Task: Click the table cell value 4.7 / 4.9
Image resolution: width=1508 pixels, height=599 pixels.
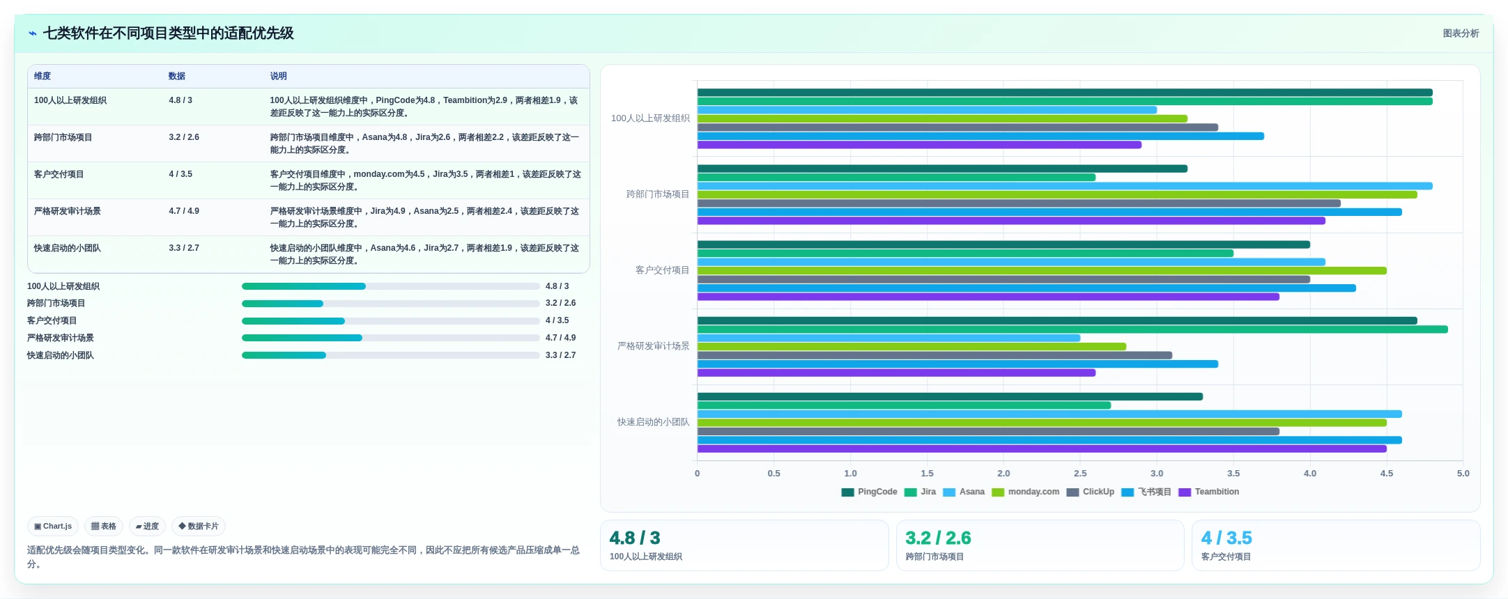Action: [x=184, y=211]
